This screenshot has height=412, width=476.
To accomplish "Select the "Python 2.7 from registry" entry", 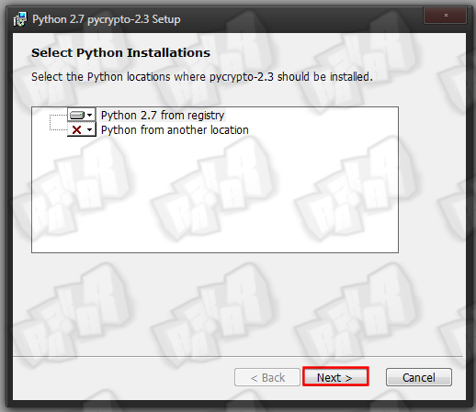I will tap(163, 116).
